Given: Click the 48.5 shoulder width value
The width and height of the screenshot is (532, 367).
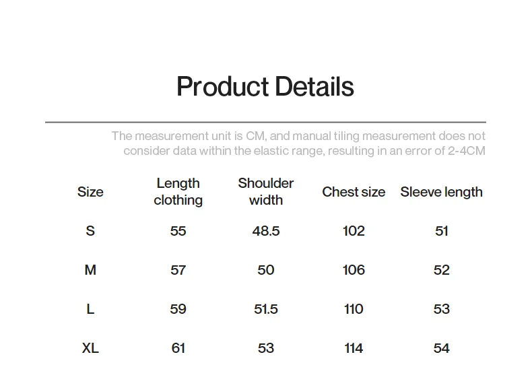Looking at the screenshot, I should tap(266, 231).
